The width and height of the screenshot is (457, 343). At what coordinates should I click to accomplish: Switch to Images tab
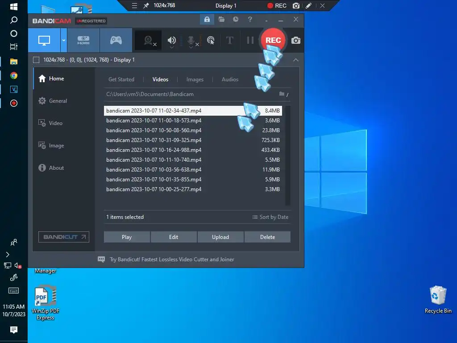click(195, 79)
